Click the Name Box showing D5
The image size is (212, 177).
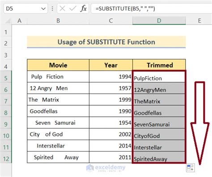pos(25,8)
